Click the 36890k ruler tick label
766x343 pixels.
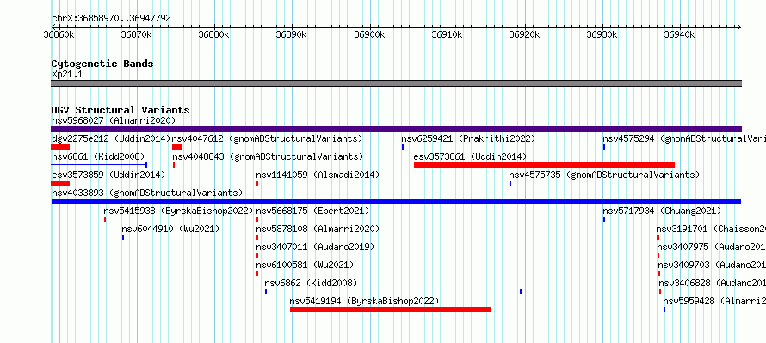(x=291, y=34)
